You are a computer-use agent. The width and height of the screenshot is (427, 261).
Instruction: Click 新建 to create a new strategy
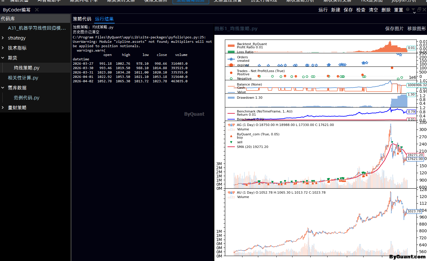pyautogui.click(x=335, y=10)
